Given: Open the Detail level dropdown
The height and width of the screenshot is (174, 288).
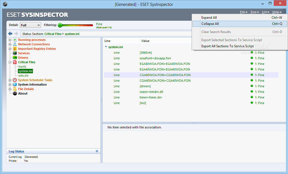Looking at the screenshot, I should tap(30, 25).
